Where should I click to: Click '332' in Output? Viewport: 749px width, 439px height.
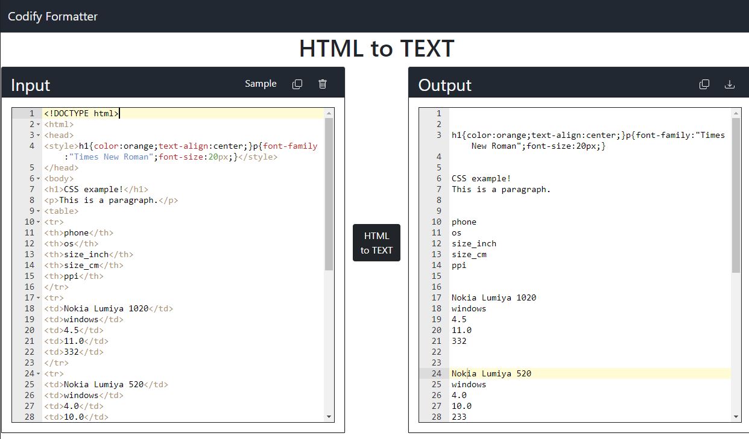[x=459, y=341]
